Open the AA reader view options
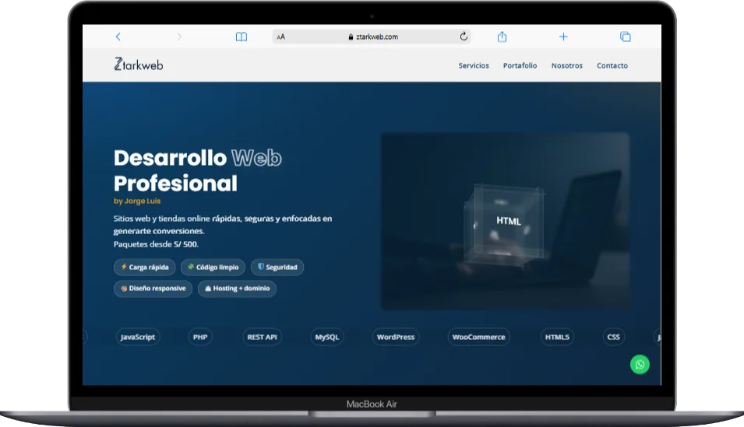 click(281, 37)
